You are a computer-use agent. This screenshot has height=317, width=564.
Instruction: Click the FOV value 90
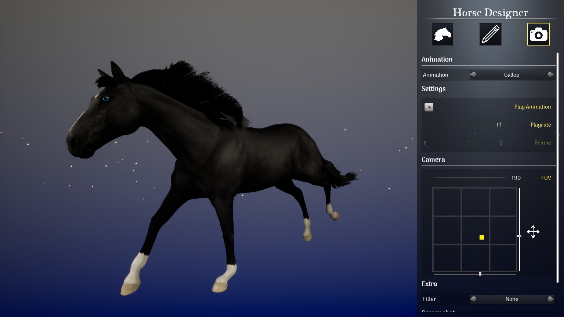point(518,178)
